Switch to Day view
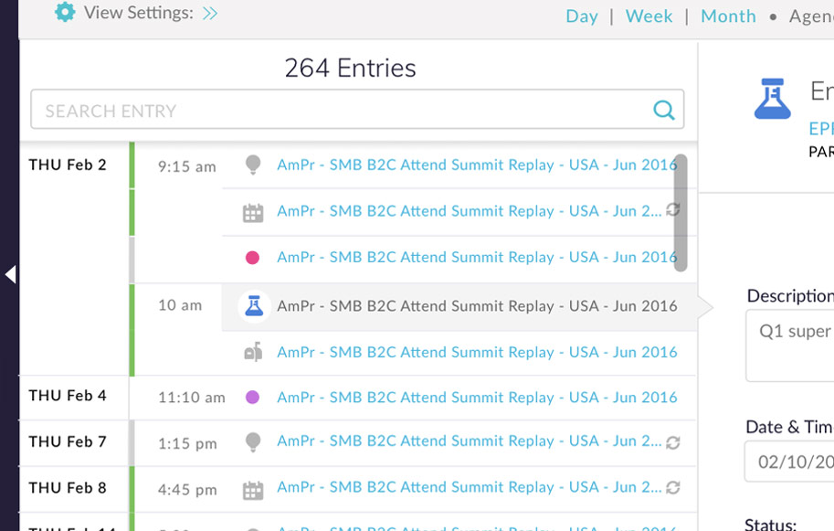834x531 pixels. click(x=582, y=16)
